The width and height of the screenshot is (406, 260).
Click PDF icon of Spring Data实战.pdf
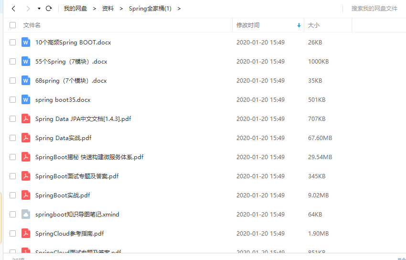(x=26, y=138)
